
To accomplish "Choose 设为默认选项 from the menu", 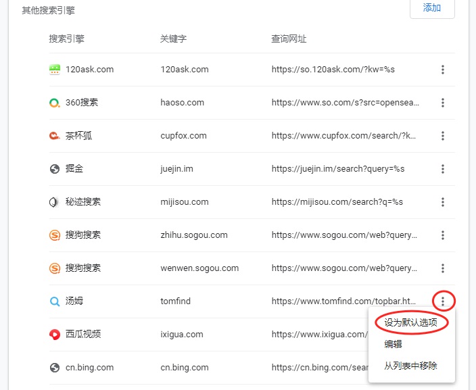I will tap(411, 322).
